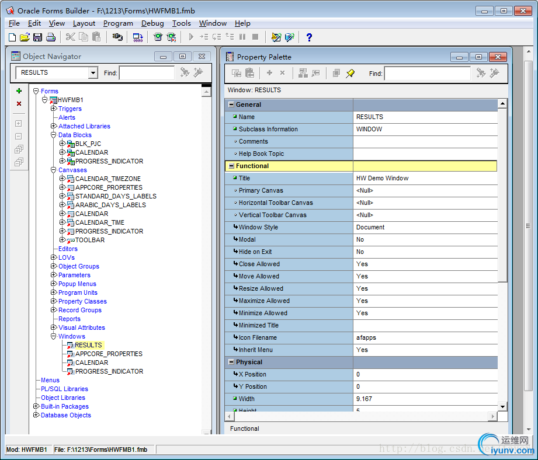This screenshot has width=538, height=460.
Task: Open the File menu
Action: click(14, 23)
